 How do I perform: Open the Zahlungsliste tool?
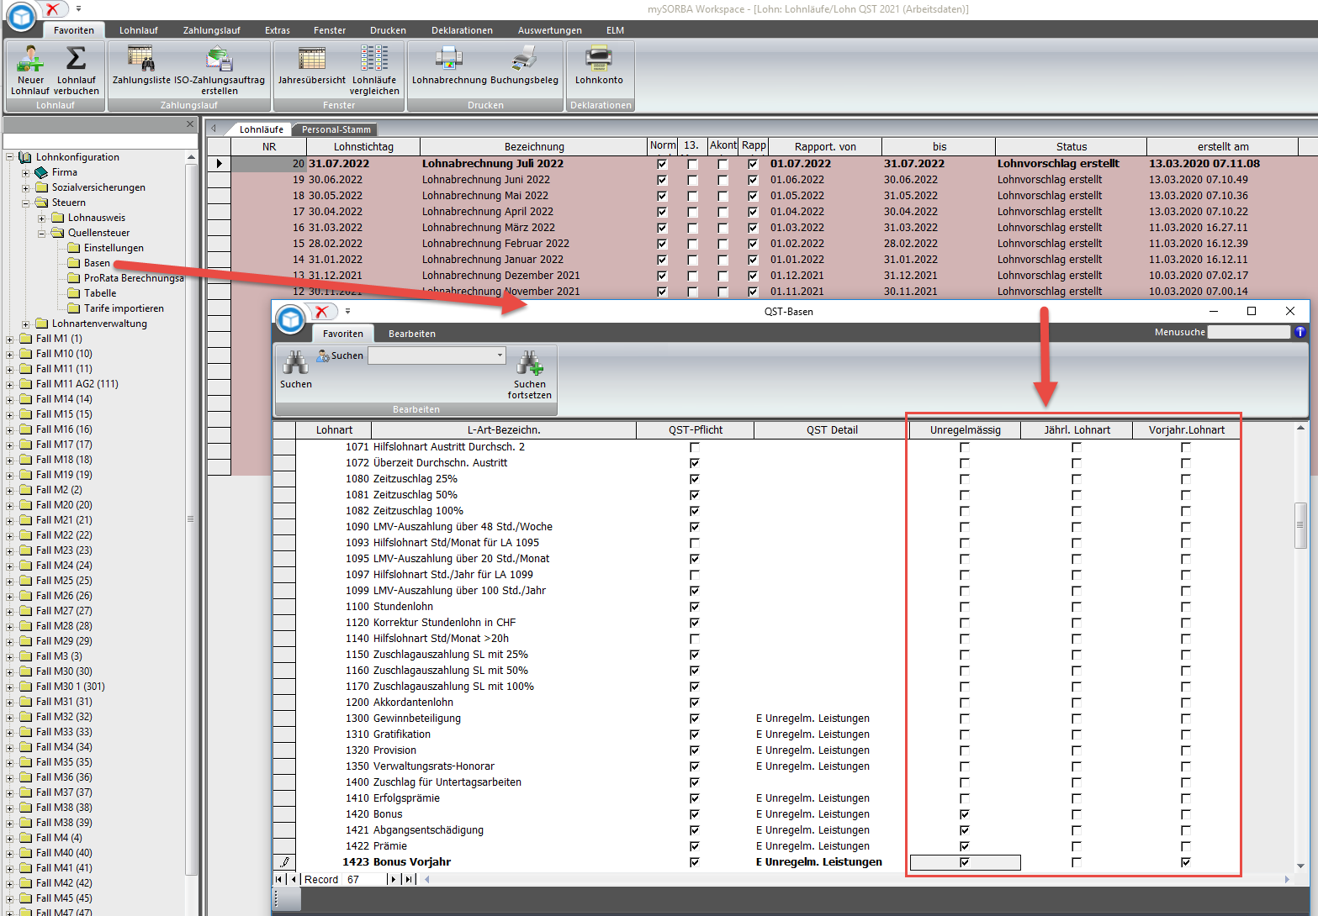(x=141, y=61)
